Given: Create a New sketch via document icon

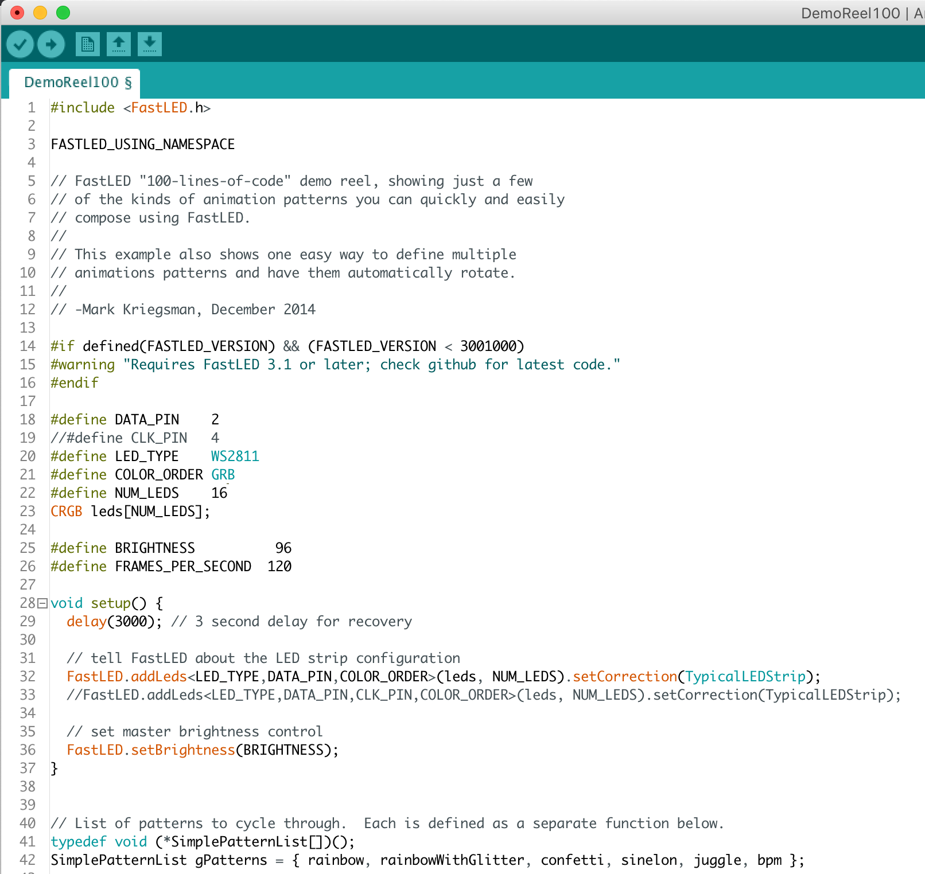Looking at the screenshot, I should [88, 44].
